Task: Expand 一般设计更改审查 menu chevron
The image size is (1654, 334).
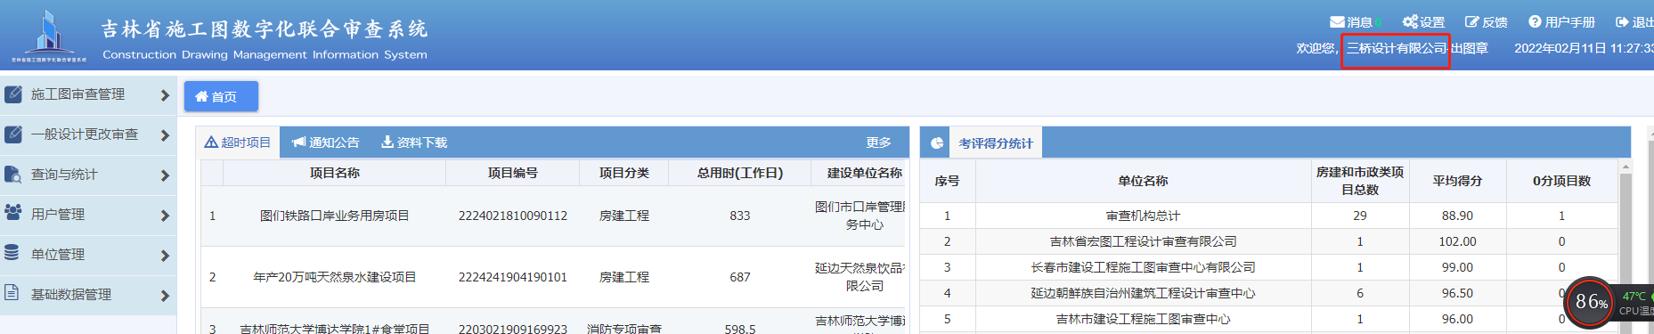Action: 165,135
